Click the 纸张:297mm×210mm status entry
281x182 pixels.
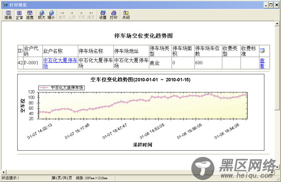92,178
